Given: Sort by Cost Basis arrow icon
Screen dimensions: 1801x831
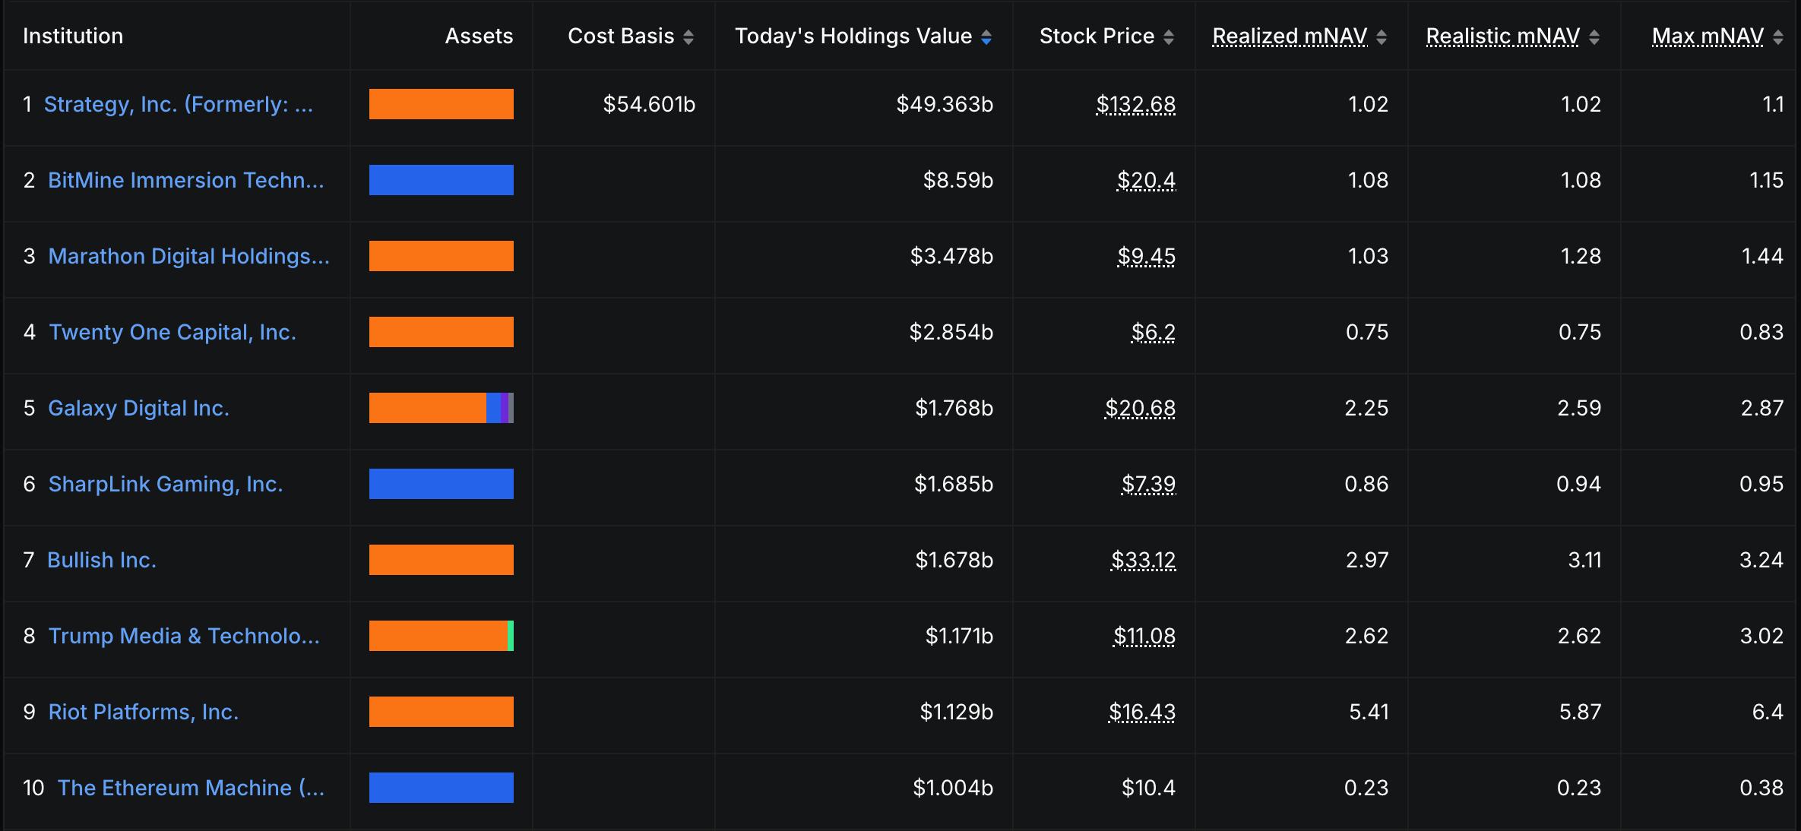Looking at the screenshot, I should click(x=688, y=36).
